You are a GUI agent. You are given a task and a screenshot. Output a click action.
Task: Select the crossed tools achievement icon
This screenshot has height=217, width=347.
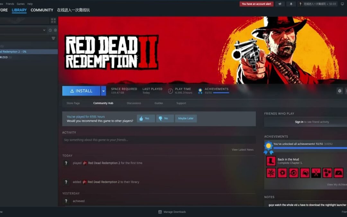pos(316,173)
